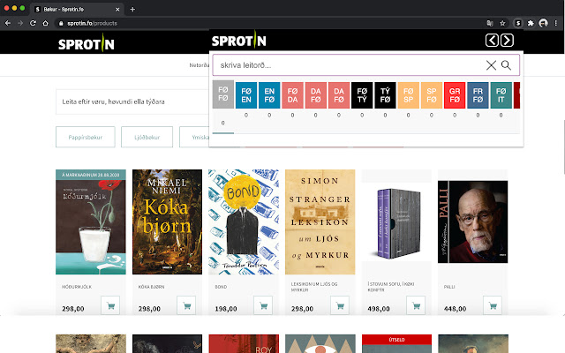
Task: Select the 'Bøkur - Sprotin.fo' browser tab
Action: (77, 10)
